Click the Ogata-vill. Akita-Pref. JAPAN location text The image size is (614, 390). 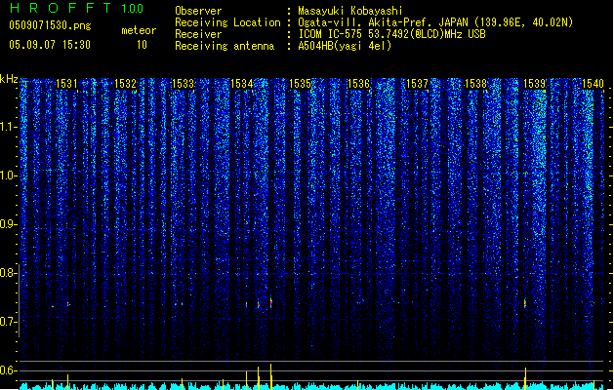point(383,22)
